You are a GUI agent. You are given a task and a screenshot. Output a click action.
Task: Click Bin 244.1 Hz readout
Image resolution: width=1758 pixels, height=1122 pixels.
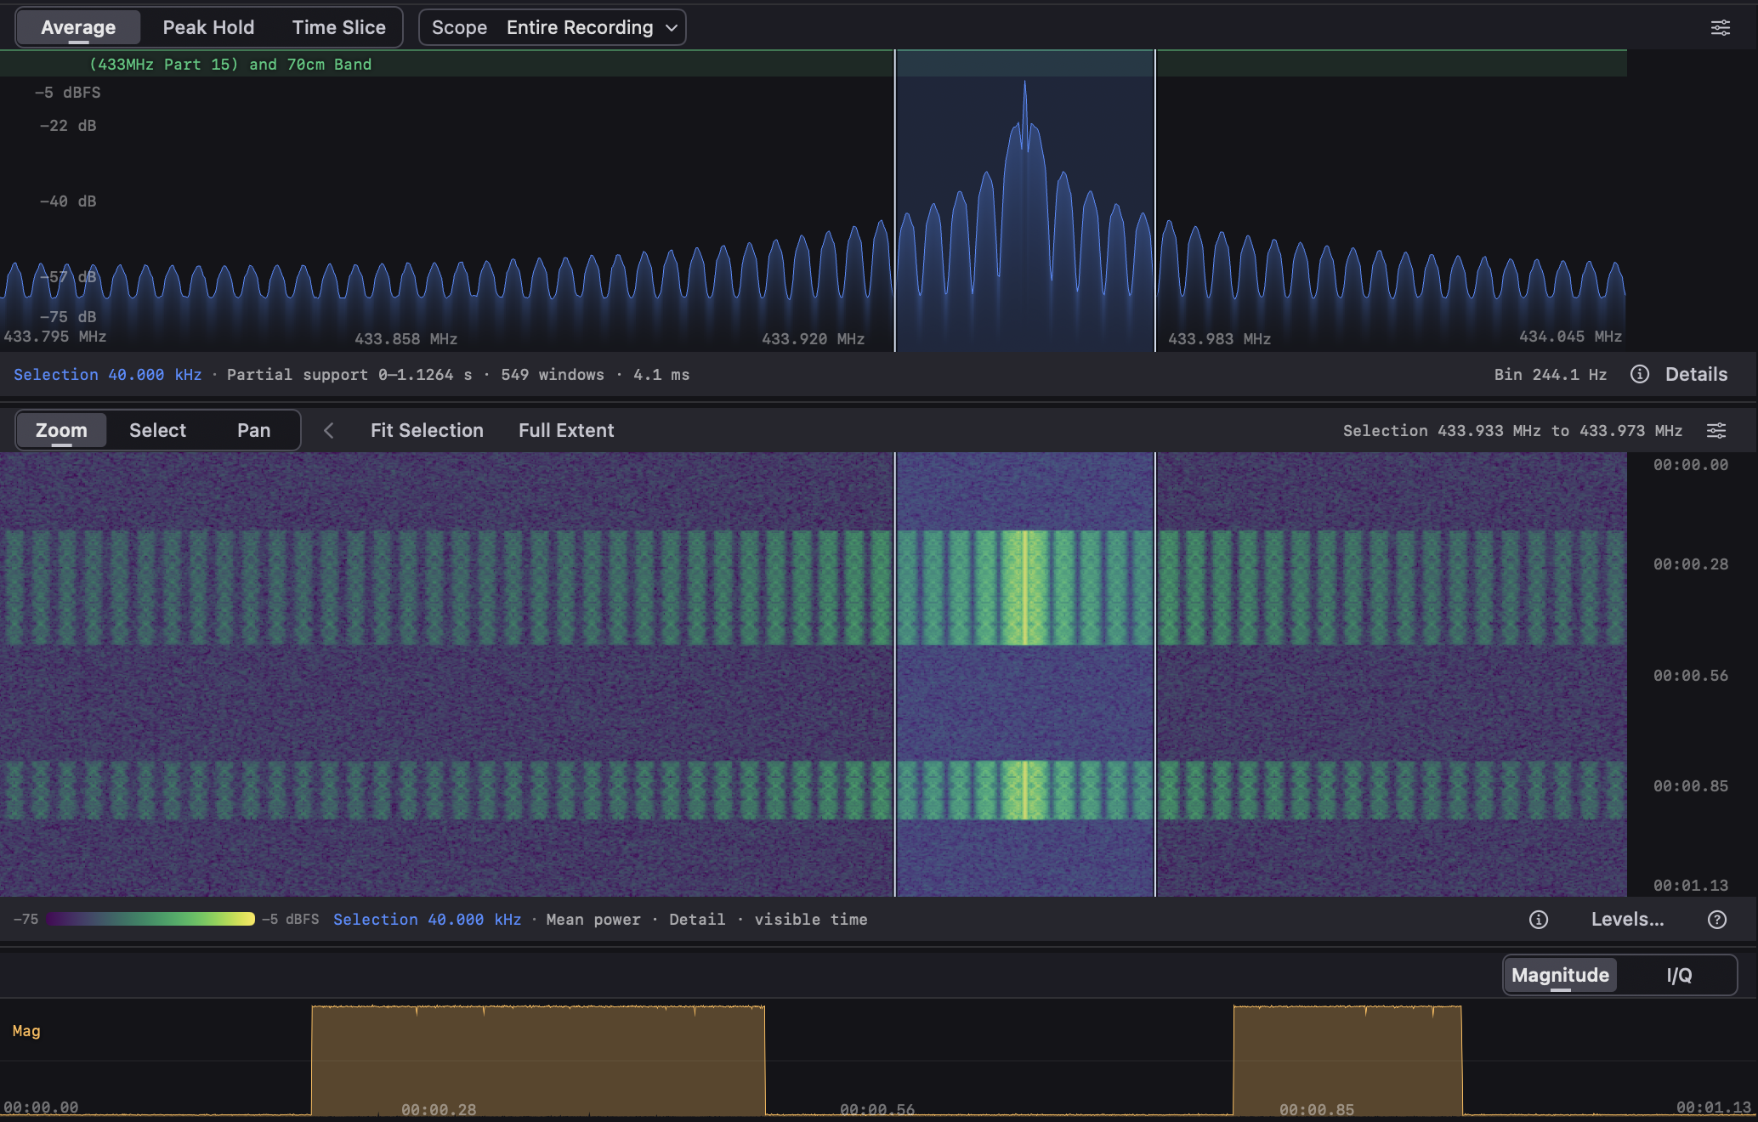(1551, 375)
